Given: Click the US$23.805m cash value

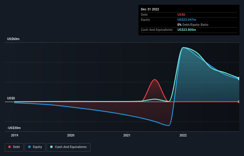Looking at the screenshot, I should (x=187, y=30).
